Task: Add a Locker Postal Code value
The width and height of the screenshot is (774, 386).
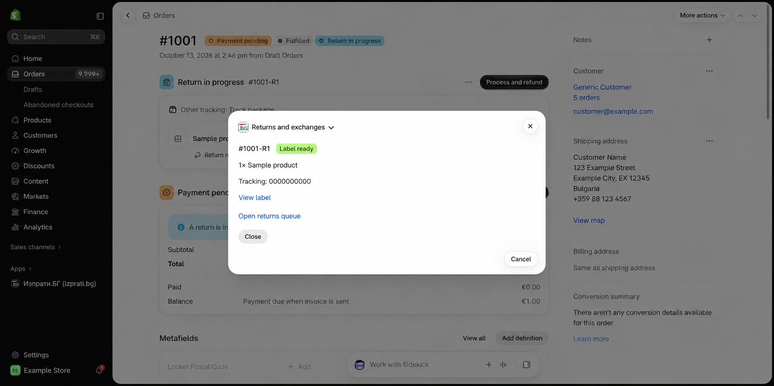Action: pos(299,367)
